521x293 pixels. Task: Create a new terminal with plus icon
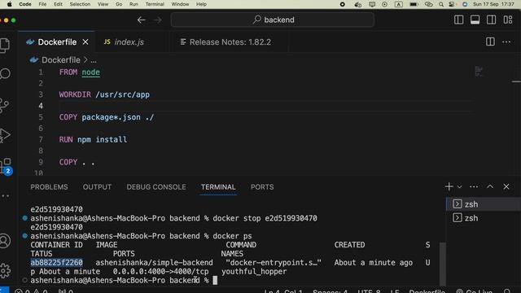tap(449, 186)
